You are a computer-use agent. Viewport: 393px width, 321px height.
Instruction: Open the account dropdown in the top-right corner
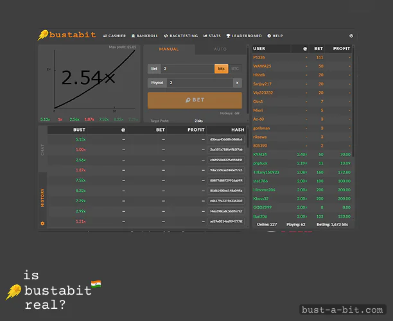pyautogui.click(x=351, y=36)
